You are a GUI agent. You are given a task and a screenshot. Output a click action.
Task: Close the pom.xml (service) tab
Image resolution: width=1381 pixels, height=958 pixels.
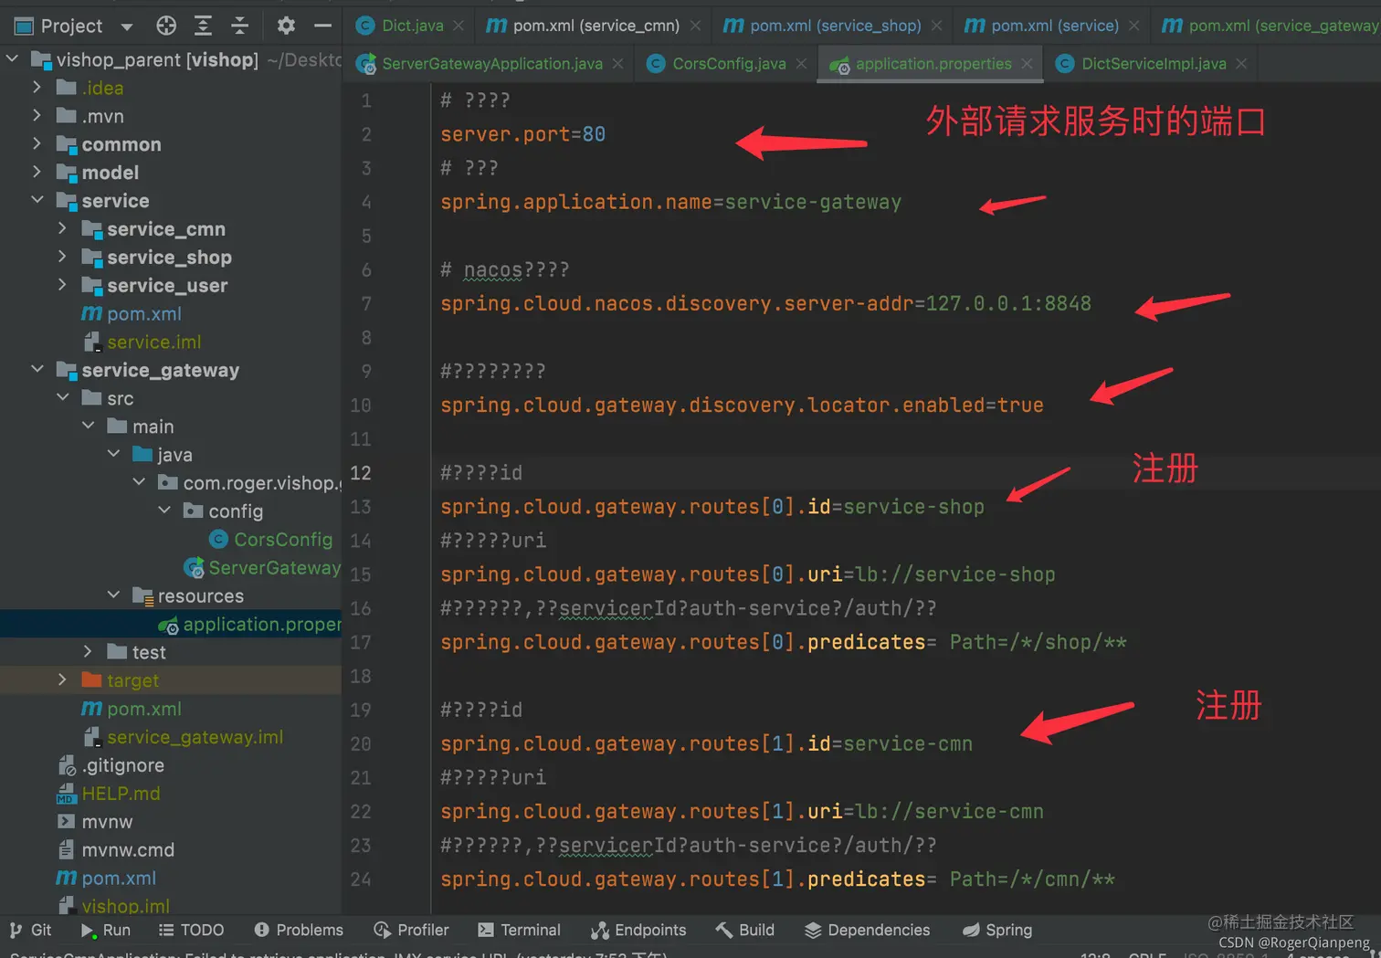coord(1133,26)
